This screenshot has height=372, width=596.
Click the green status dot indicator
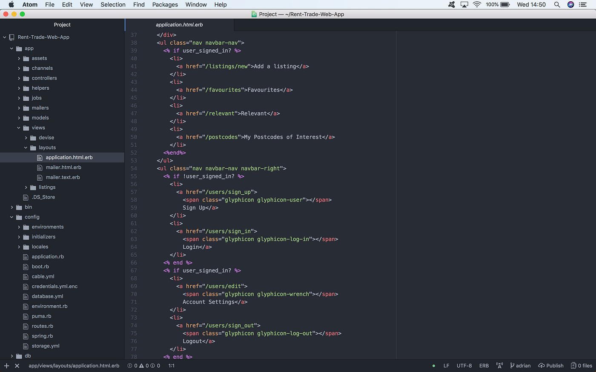pyautogui.click(x=434, y=366)
